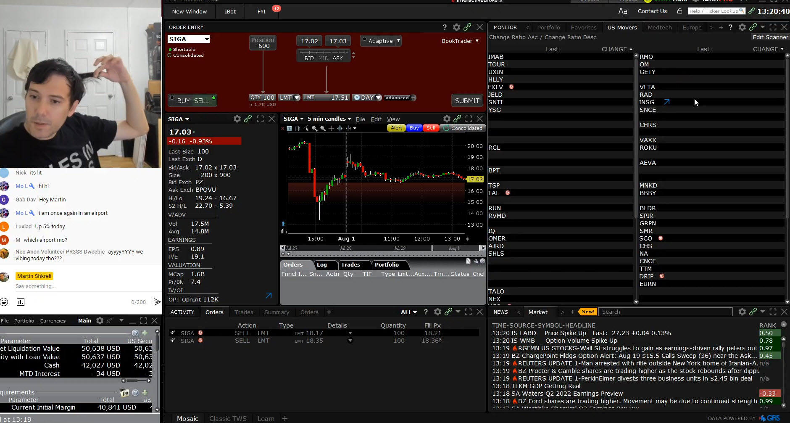The image size is (790, 423).
Task: Toggle the BUY side selector
Action: click(x=183, y=100)
